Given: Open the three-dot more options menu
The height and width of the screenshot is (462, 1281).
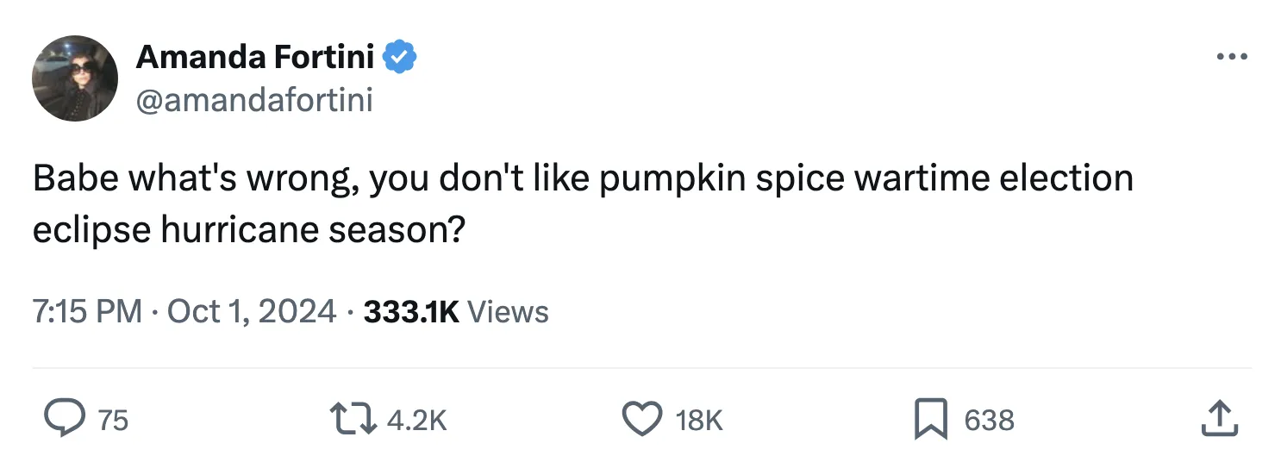Looking at the screenshot, I should coord(1232,58).
